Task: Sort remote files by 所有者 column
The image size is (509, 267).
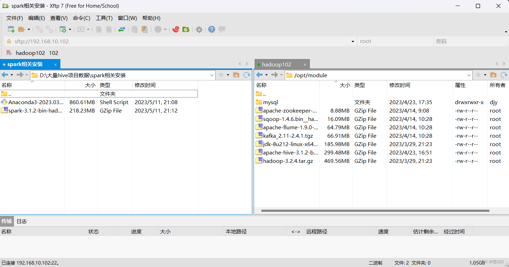Action: 498,85
